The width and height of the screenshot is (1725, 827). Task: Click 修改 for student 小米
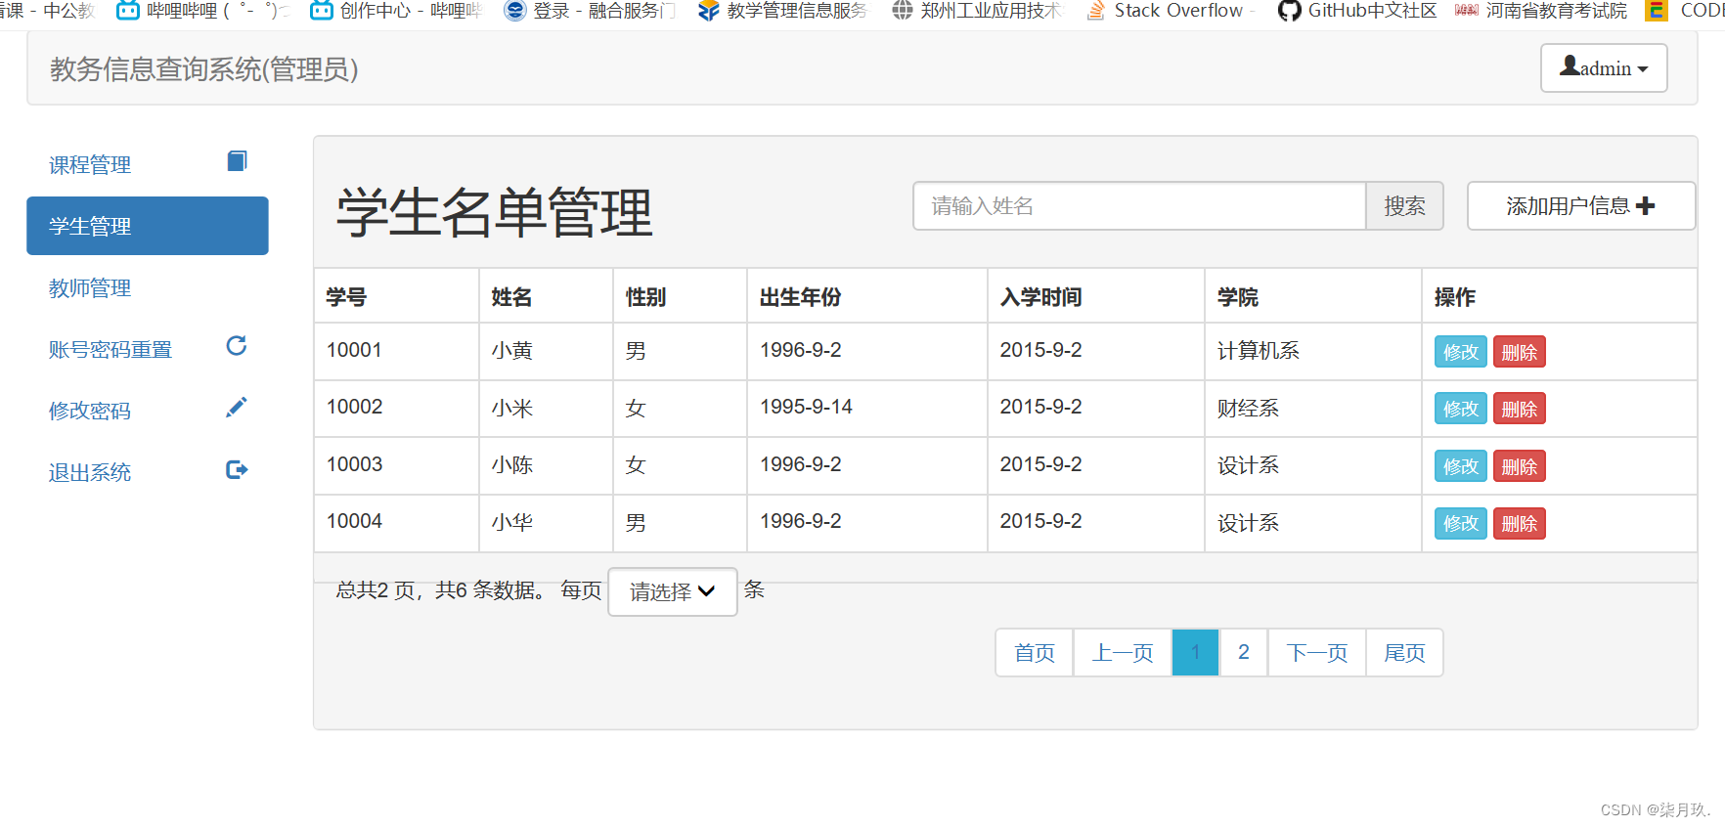pyautogui.click(x=1461, y=409)
